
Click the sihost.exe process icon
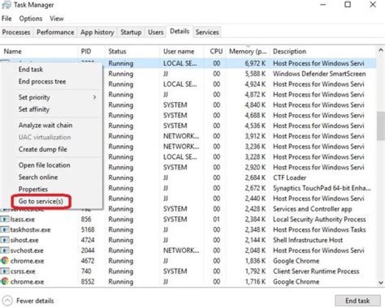[5, 240]
